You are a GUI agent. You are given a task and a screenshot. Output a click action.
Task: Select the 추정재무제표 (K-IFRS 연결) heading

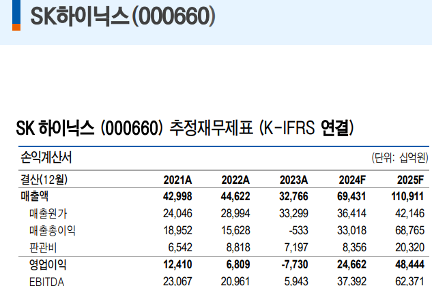(x=184, y=127)
